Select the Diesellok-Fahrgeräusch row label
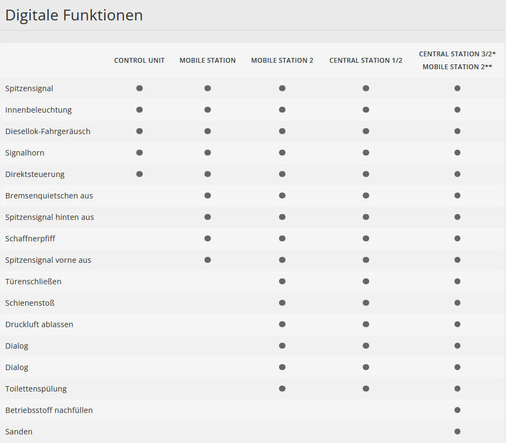The width and height of the screenshot is (506, 443). [48, 131]
